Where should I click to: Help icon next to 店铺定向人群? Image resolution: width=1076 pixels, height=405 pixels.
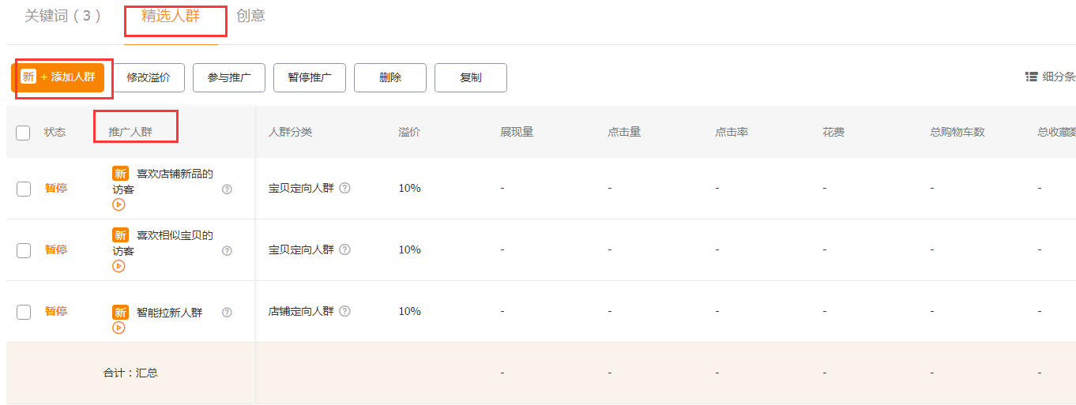point(344,311)
